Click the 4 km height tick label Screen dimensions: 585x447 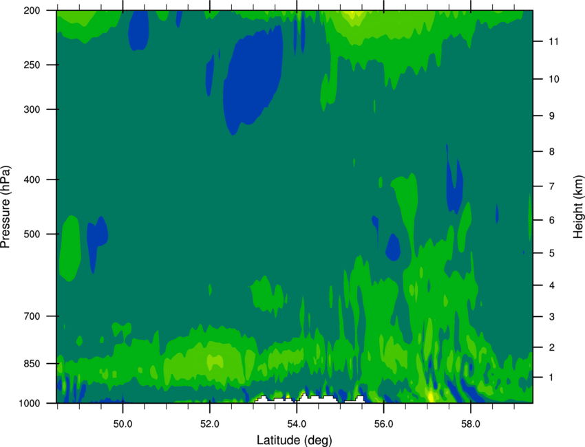pyautogui.click(x=552, y=285)
